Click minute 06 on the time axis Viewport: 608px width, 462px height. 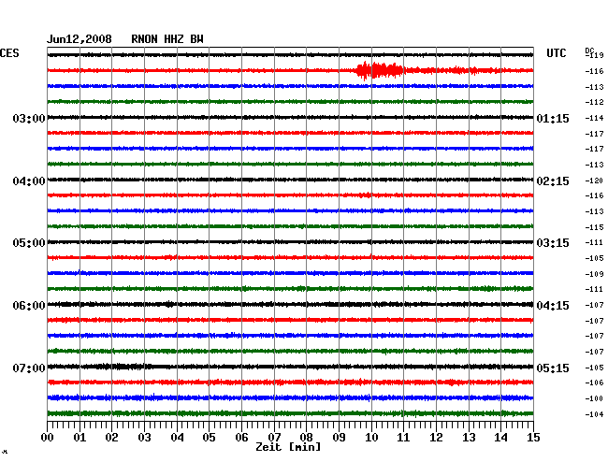pyautogui.click(x=241, y=438)
